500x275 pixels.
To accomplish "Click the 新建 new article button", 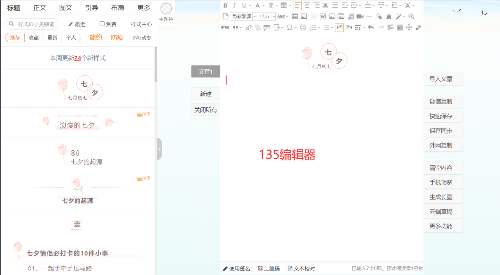I will click(x=206, y=94).
